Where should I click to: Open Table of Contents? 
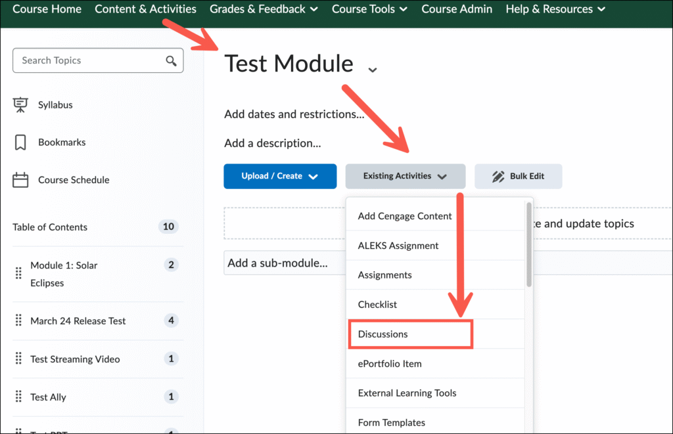(50, 227)
